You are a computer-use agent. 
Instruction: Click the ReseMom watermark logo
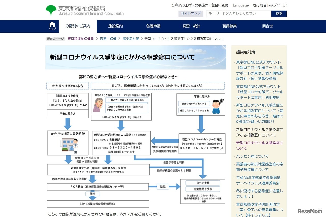(310, 212)
